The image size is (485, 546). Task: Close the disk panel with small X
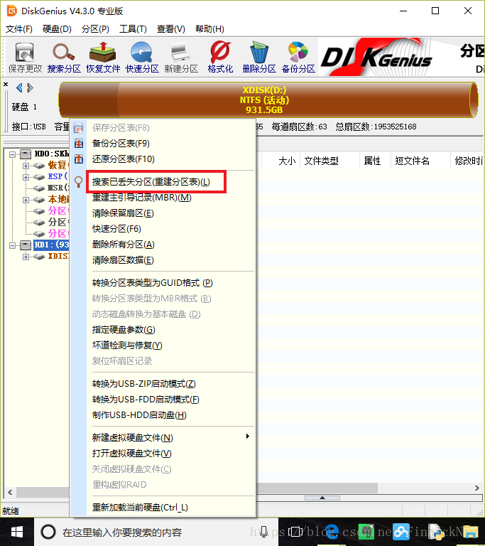(x=6, y=84)
